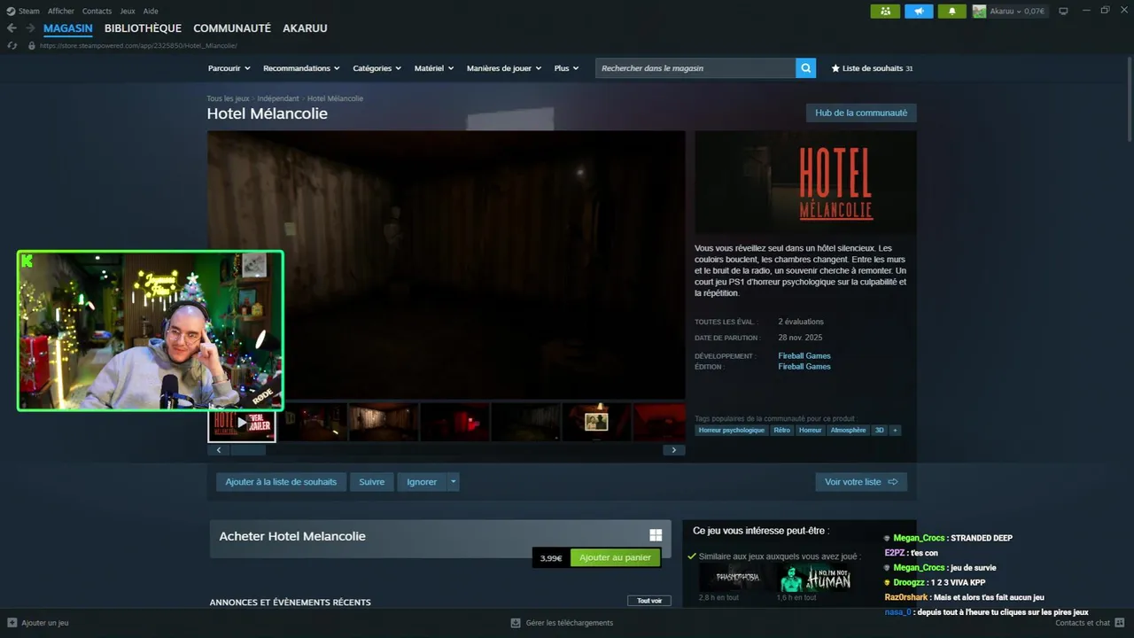Click the Ajouter un jeu plus icon
Viewport: 1134px width, 638px height.
click(12, 623)
